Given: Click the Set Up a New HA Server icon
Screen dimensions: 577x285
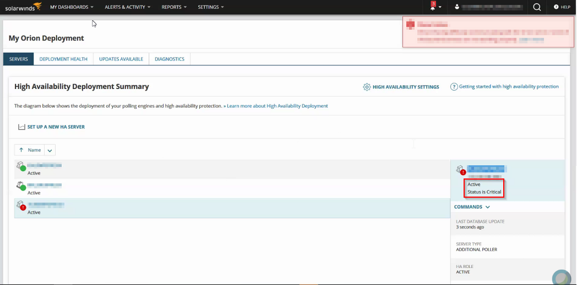Looking at the screenshot, I should [21, 127].
